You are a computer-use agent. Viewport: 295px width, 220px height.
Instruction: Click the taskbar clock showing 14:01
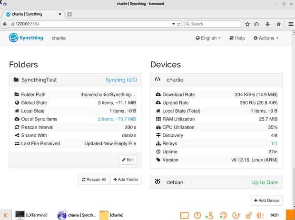tap(275, 215)
